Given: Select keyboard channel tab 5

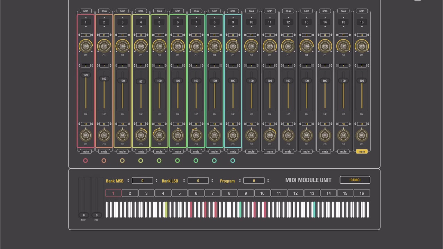Looking at the screenshot, I should [x=179, y=193].
